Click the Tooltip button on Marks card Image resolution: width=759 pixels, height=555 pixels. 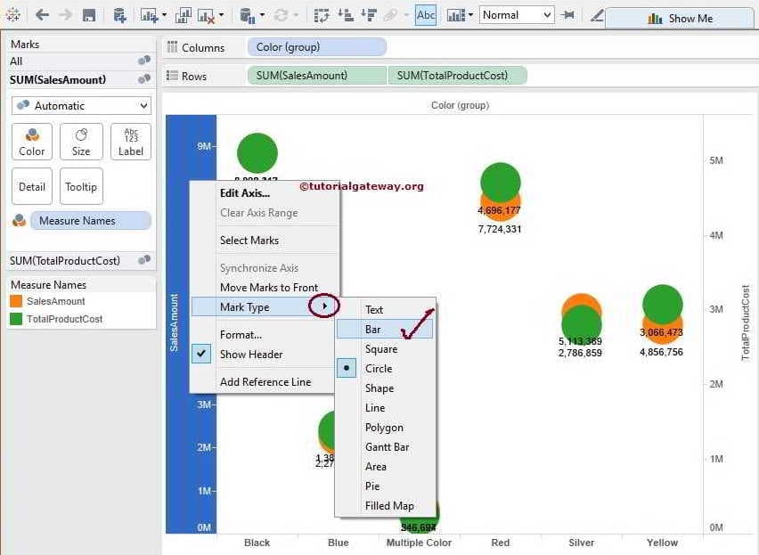81,186
